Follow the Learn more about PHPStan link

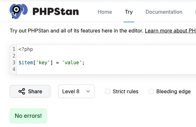tap(170, 31)
